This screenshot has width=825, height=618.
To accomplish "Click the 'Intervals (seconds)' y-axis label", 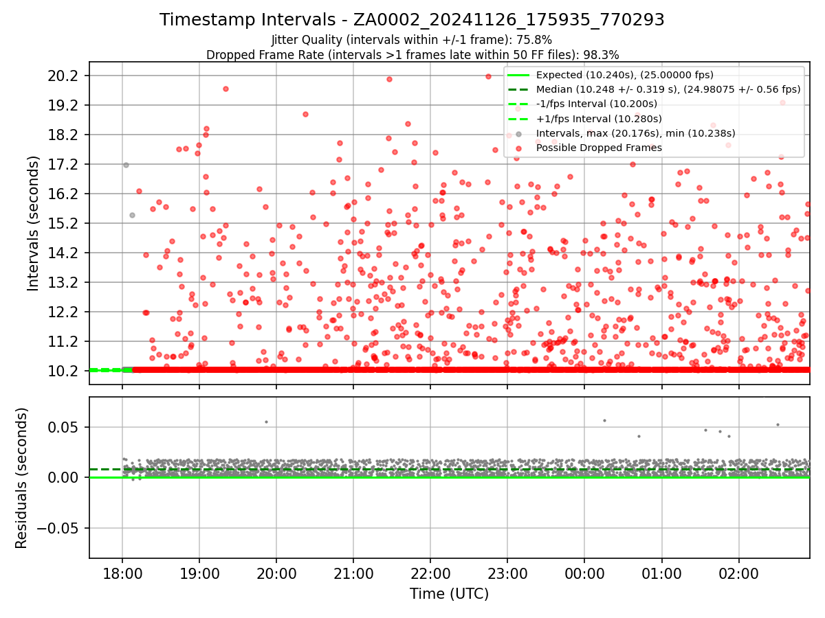I will pos(34,223).
